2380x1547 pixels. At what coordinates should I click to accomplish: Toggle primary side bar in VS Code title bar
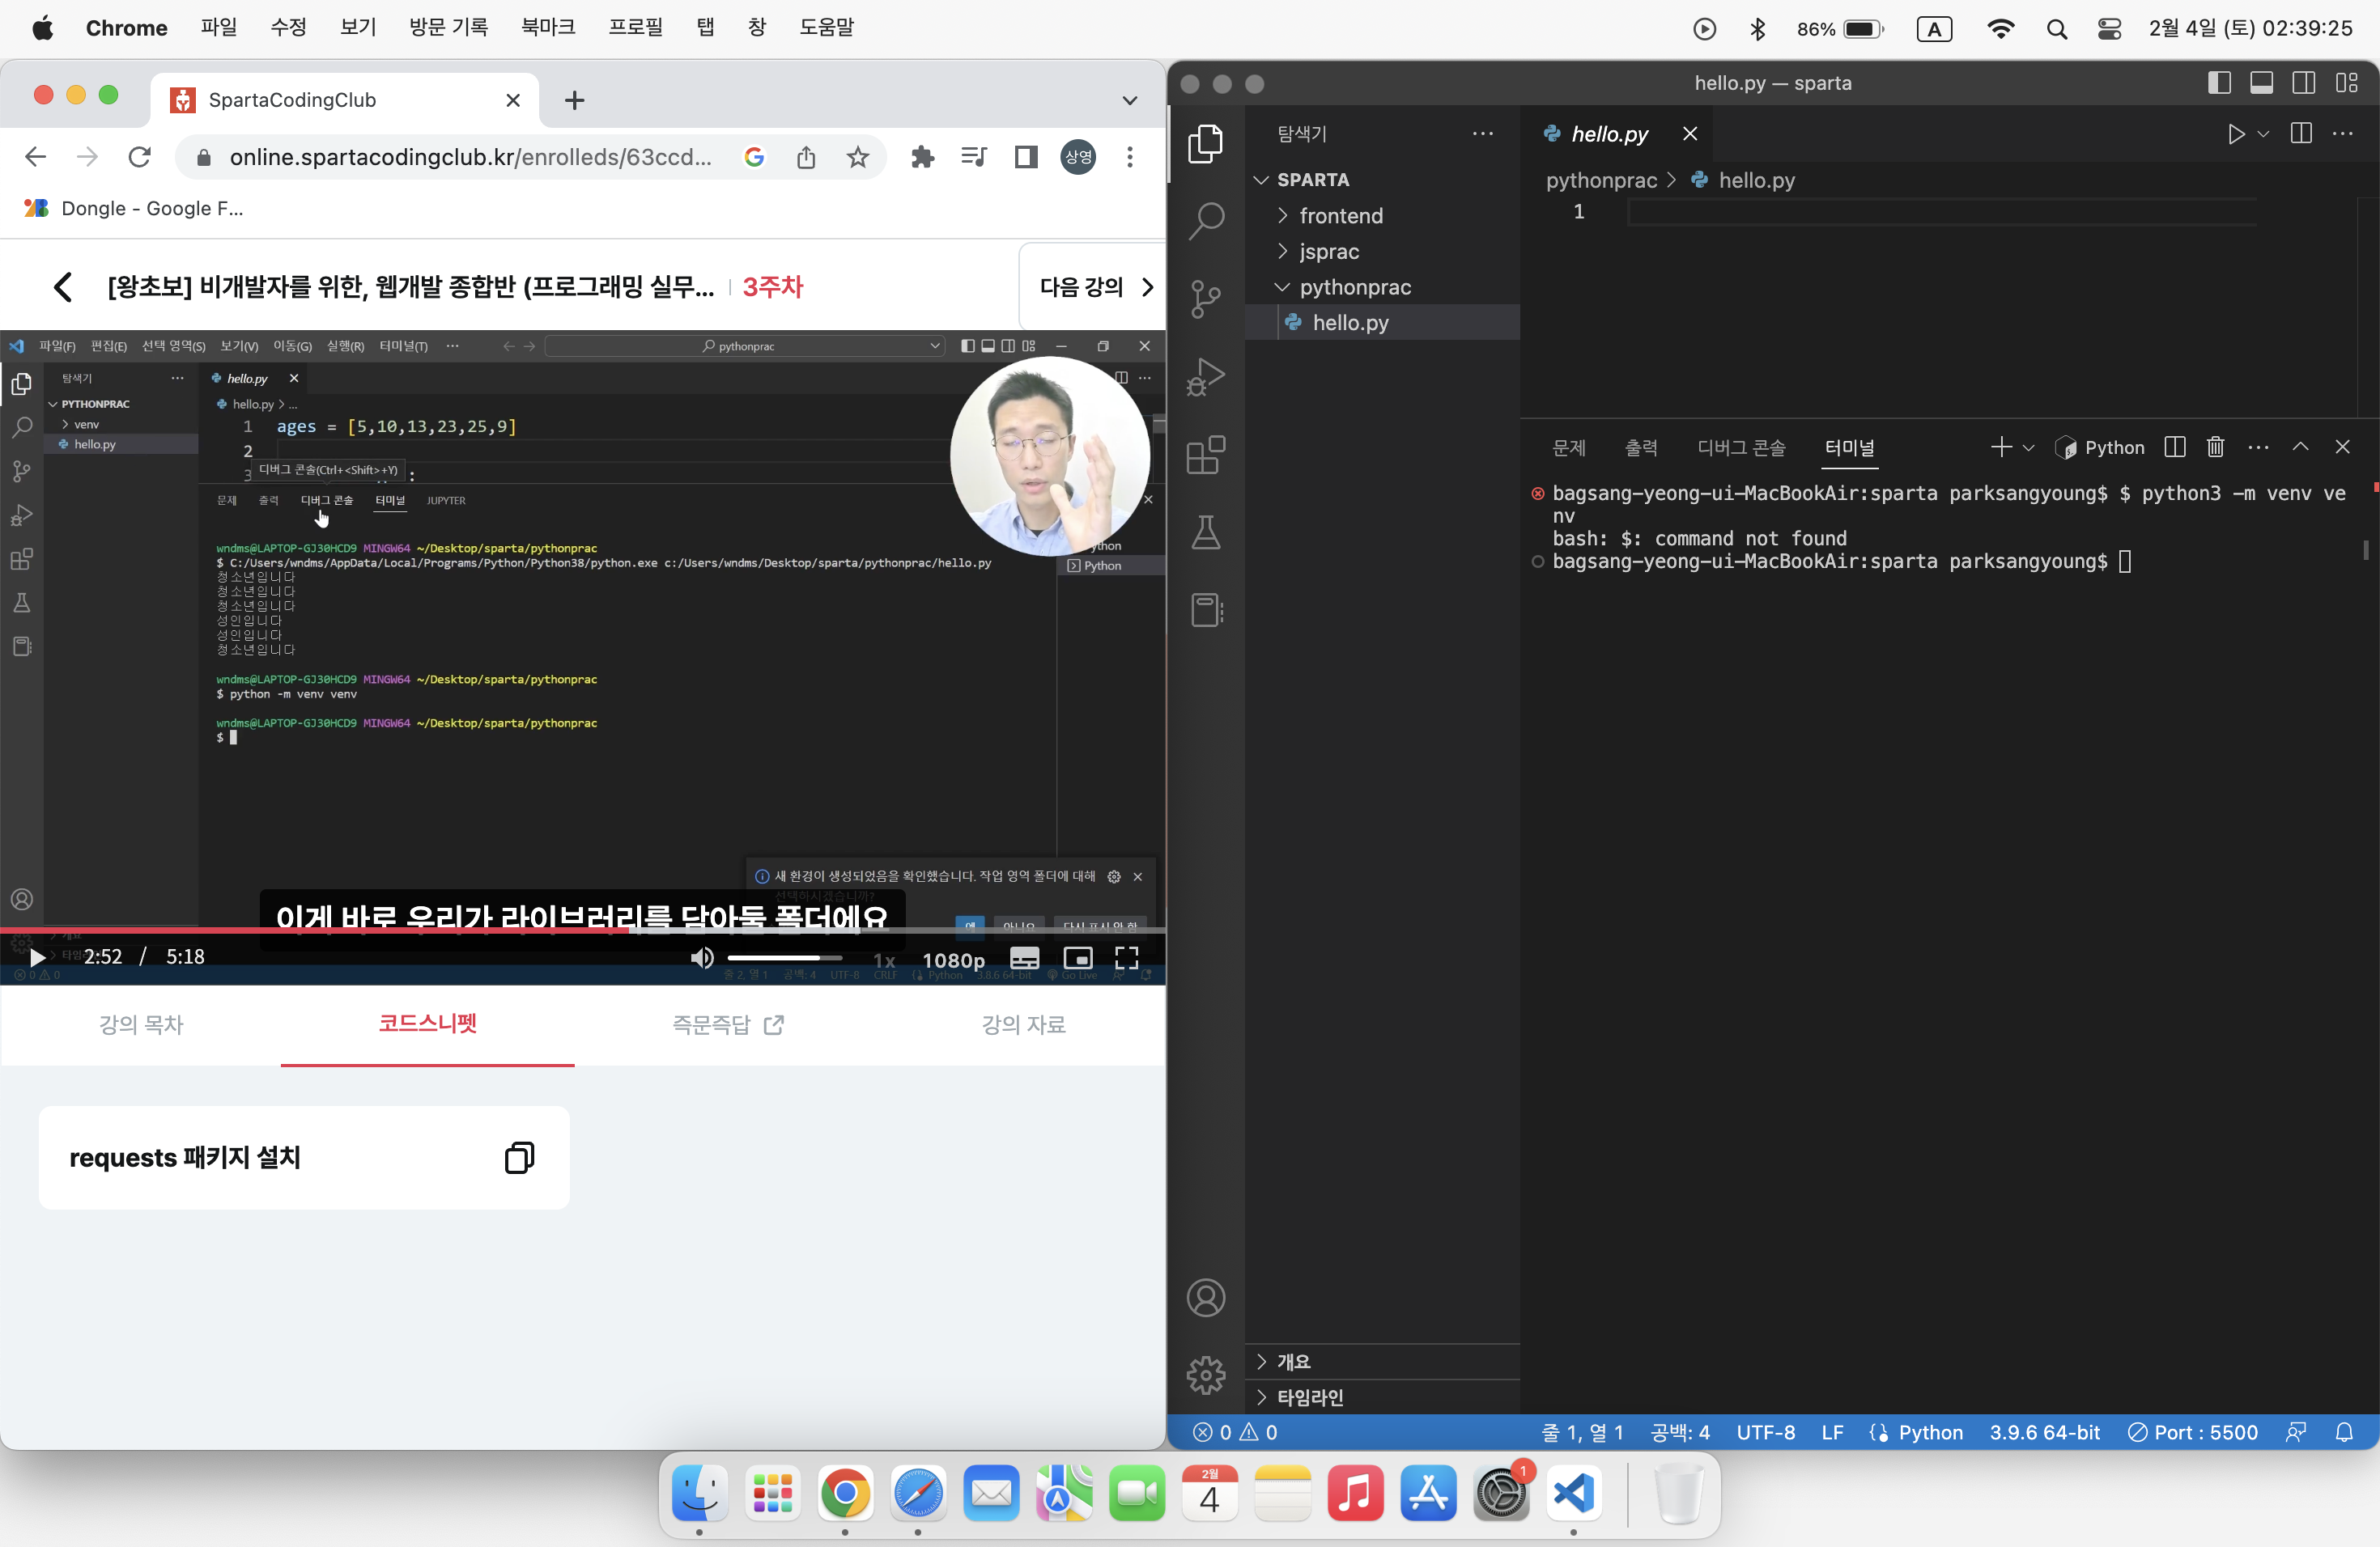(x=2219, y=83)
